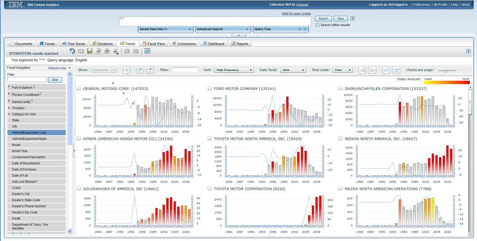Click the Reports tab icon
477x241 pixels.
[234, 43]
